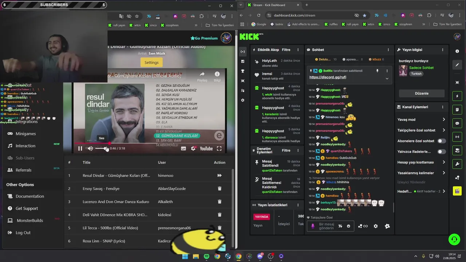Click the wrench icon in Kick right rail
This screenshot has width=466, height=262.
tap(457, 164)
